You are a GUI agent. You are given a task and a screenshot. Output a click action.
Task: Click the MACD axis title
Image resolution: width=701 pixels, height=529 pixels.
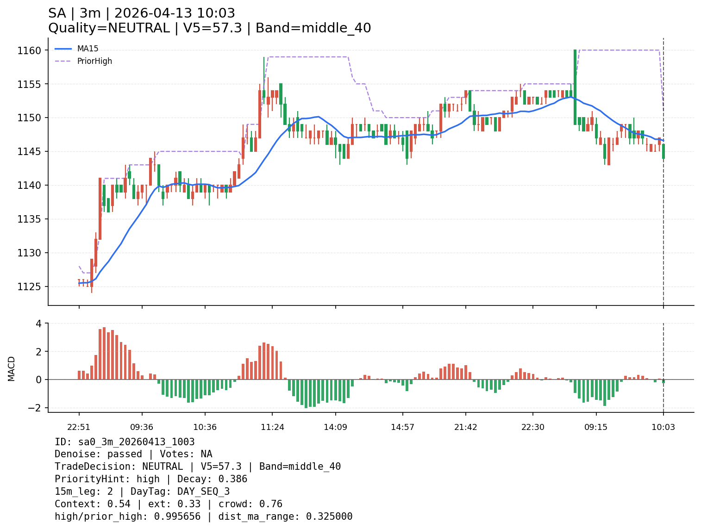pyautogui.click(x=12, y=368)
